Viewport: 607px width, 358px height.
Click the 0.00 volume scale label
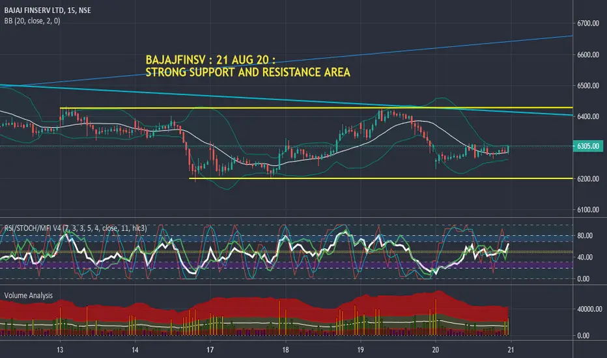(584, 336)
